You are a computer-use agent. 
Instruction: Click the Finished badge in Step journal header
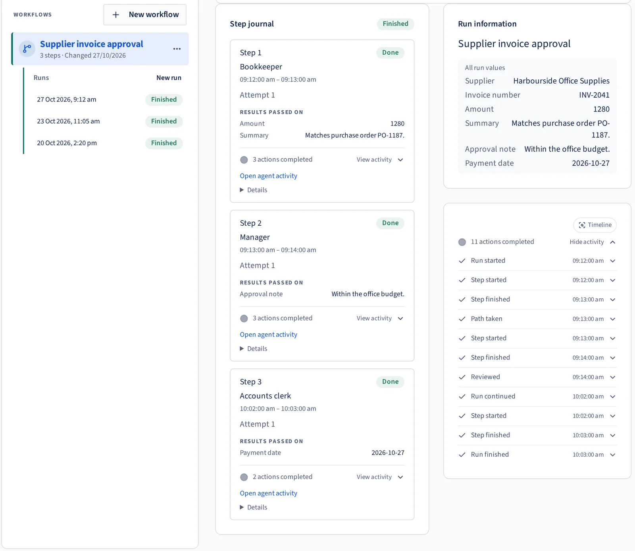[x=395, y=24]
